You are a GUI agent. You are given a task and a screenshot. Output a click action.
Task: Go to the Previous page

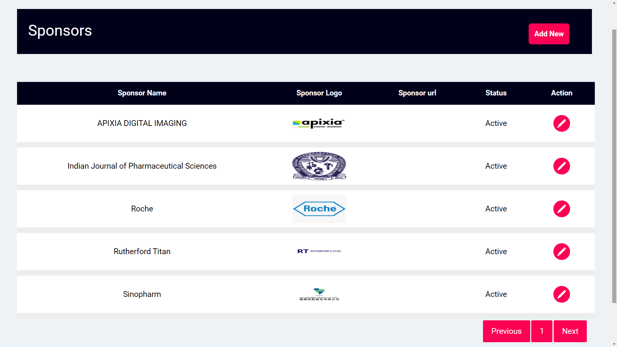[x=506, y=331]
